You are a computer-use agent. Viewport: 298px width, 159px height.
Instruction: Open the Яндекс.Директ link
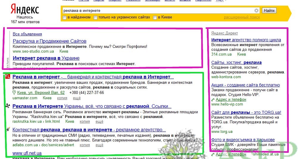point(225,33)
